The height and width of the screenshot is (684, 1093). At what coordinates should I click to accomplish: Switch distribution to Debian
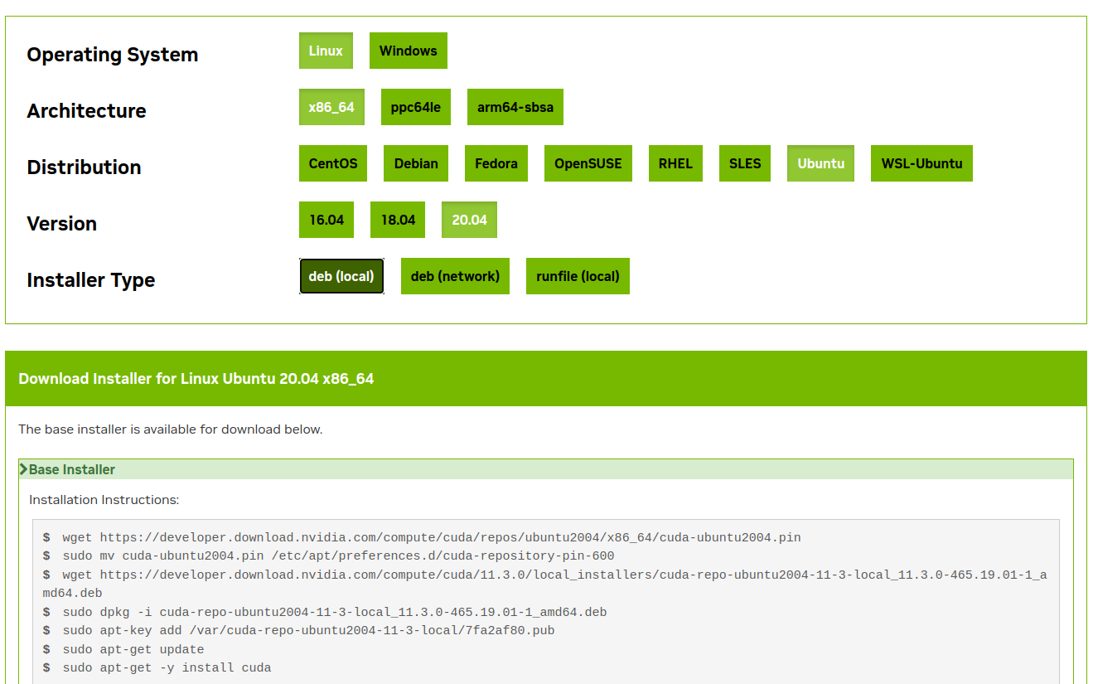(415, 163)
